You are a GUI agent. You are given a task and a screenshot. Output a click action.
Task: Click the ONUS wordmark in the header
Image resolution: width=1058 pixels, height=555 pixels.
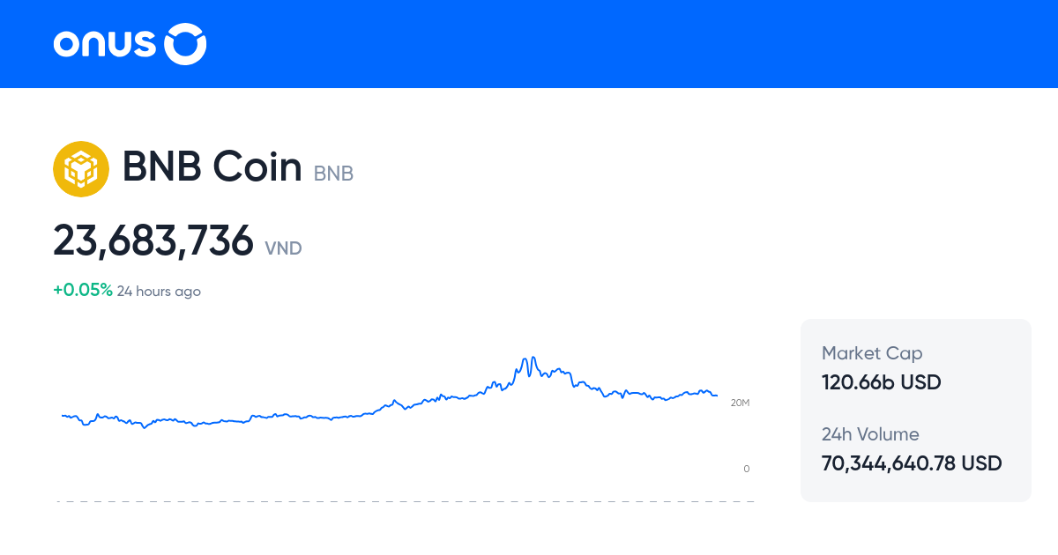click(106, 43)
